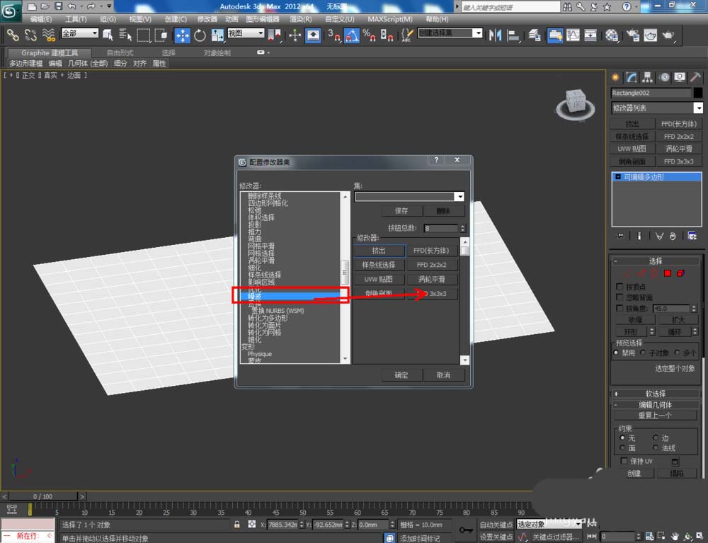Open the Layer Manager icon
Image resolution: width=708 pixels, height=543 pixels.
535,35
